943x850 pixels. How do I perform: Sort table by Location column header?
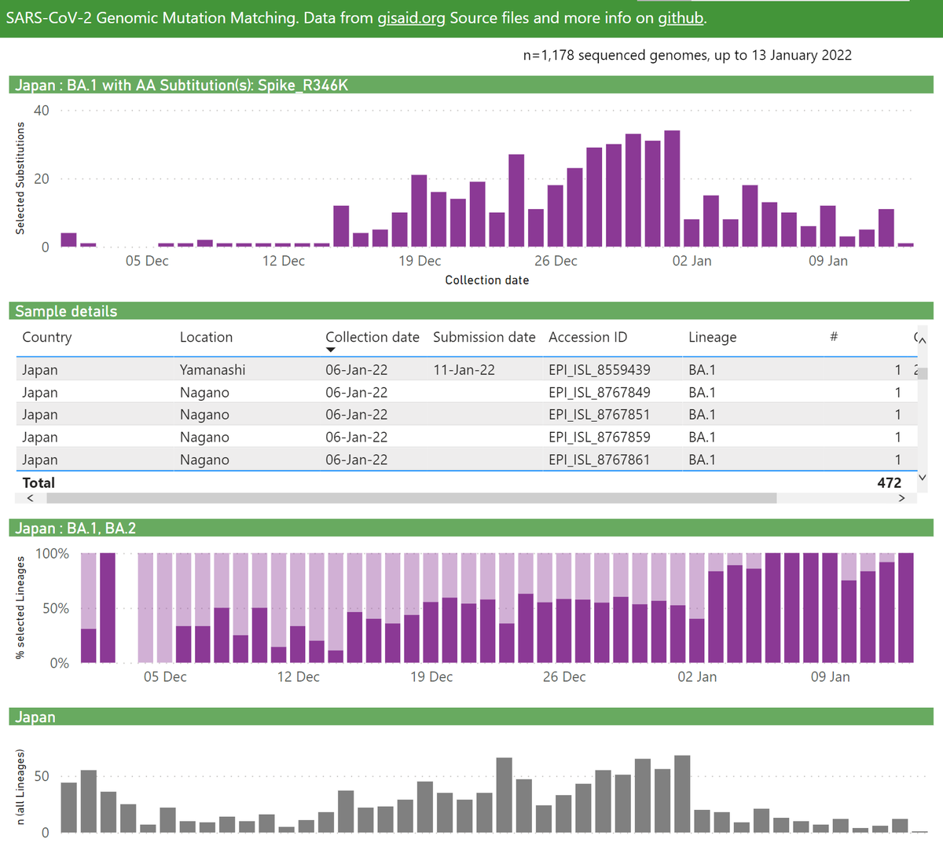pyautogui.click(x=206, y=337)
